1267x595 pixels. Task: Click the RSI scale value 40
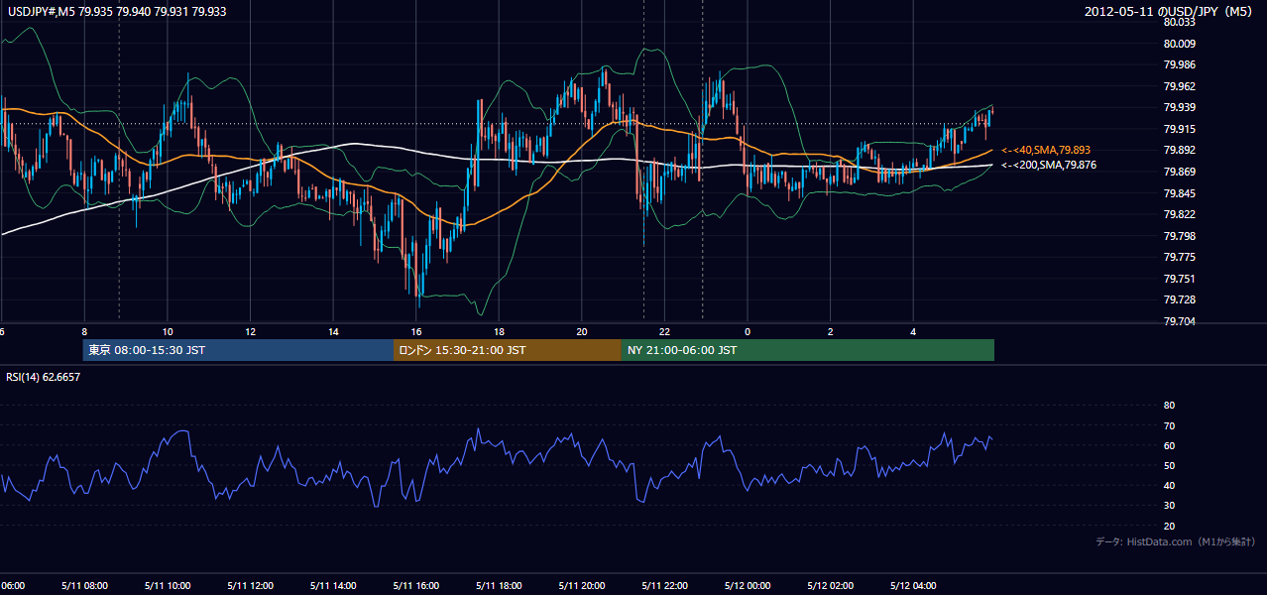(x=1169, y=485)
